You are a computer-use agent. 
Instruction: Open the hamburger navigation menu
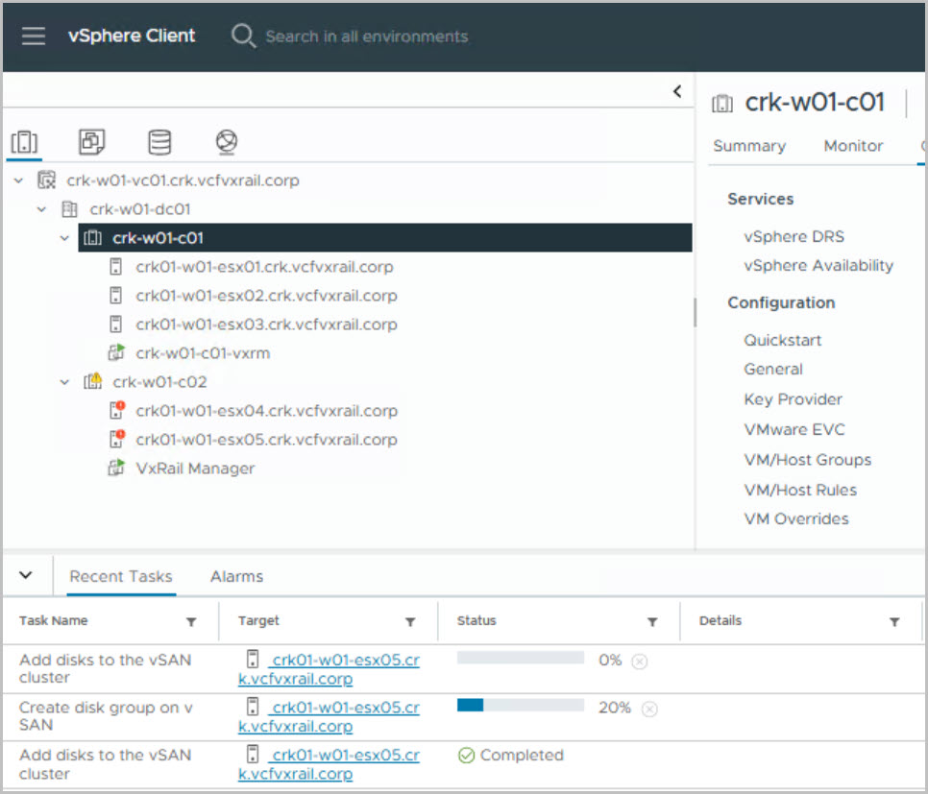tap(34, 36)
